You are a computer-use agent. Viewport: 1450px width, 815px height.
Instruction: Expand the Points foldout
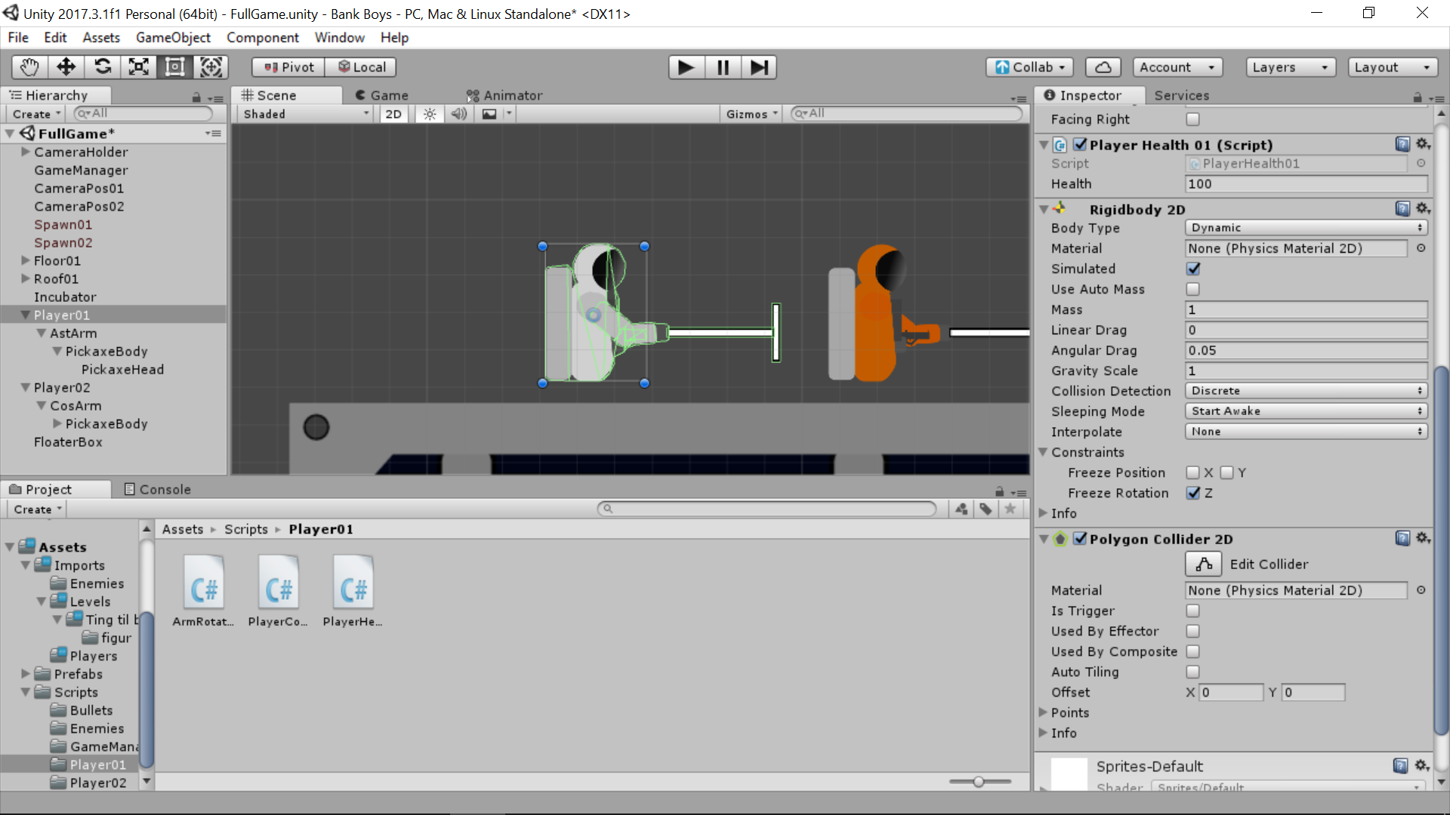click(1043, 712)
